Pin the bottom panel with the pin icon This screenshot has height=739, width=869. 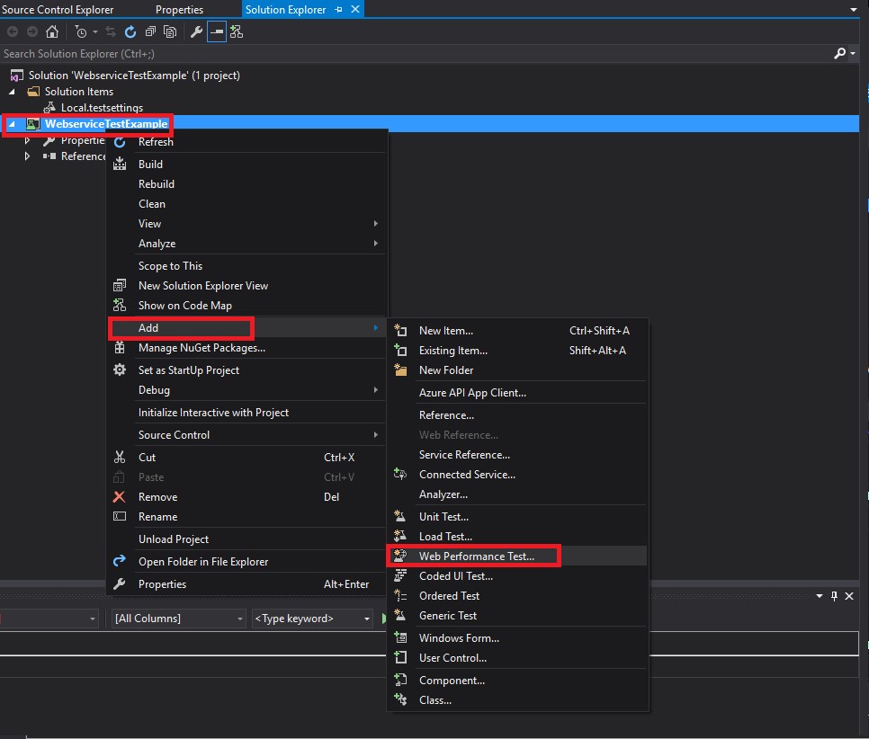click(834, 596)
